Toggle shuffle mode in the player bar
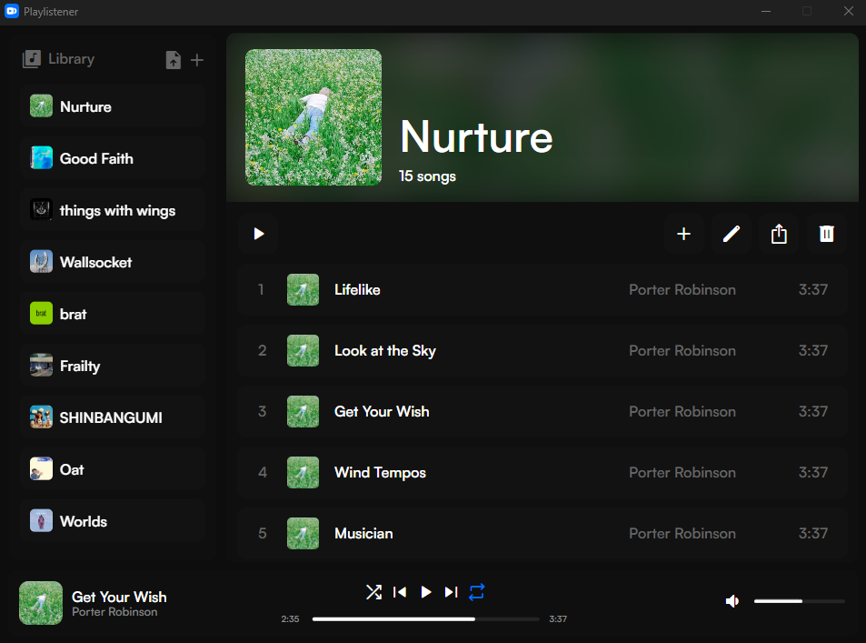Screen dimensions: 866x643 pyautogui.click(x=373, y=592)
